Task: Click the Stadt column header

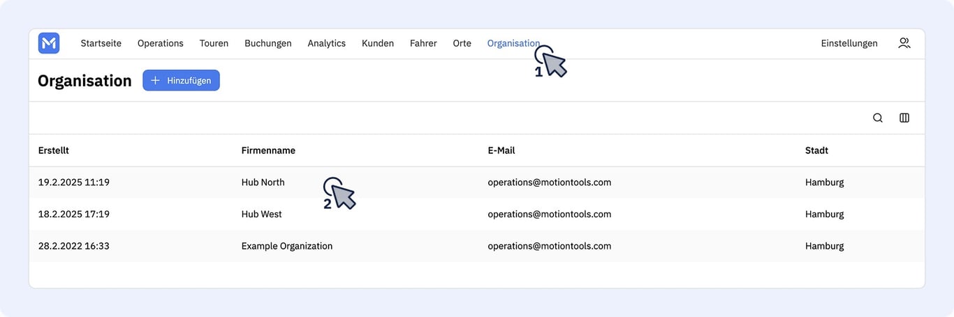Action: click(x=816, y=150)
